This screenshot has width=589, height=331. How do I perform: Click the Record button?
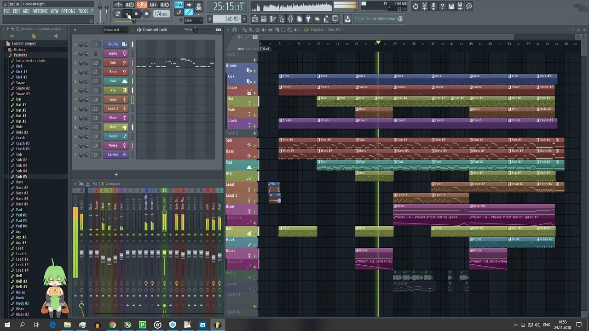[146, 14]
